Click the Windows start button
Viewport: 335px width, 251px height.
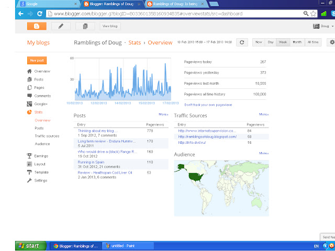31,246
